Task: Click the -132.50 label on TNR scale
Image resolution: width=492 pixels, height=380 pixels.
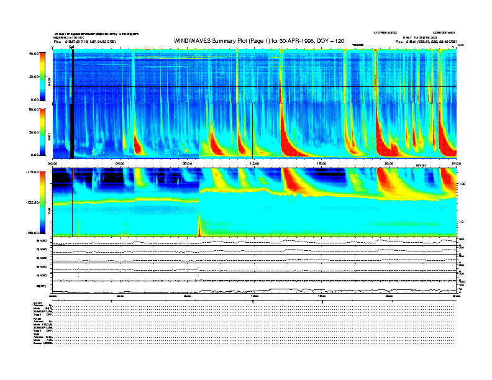Action: click(32, 202)
